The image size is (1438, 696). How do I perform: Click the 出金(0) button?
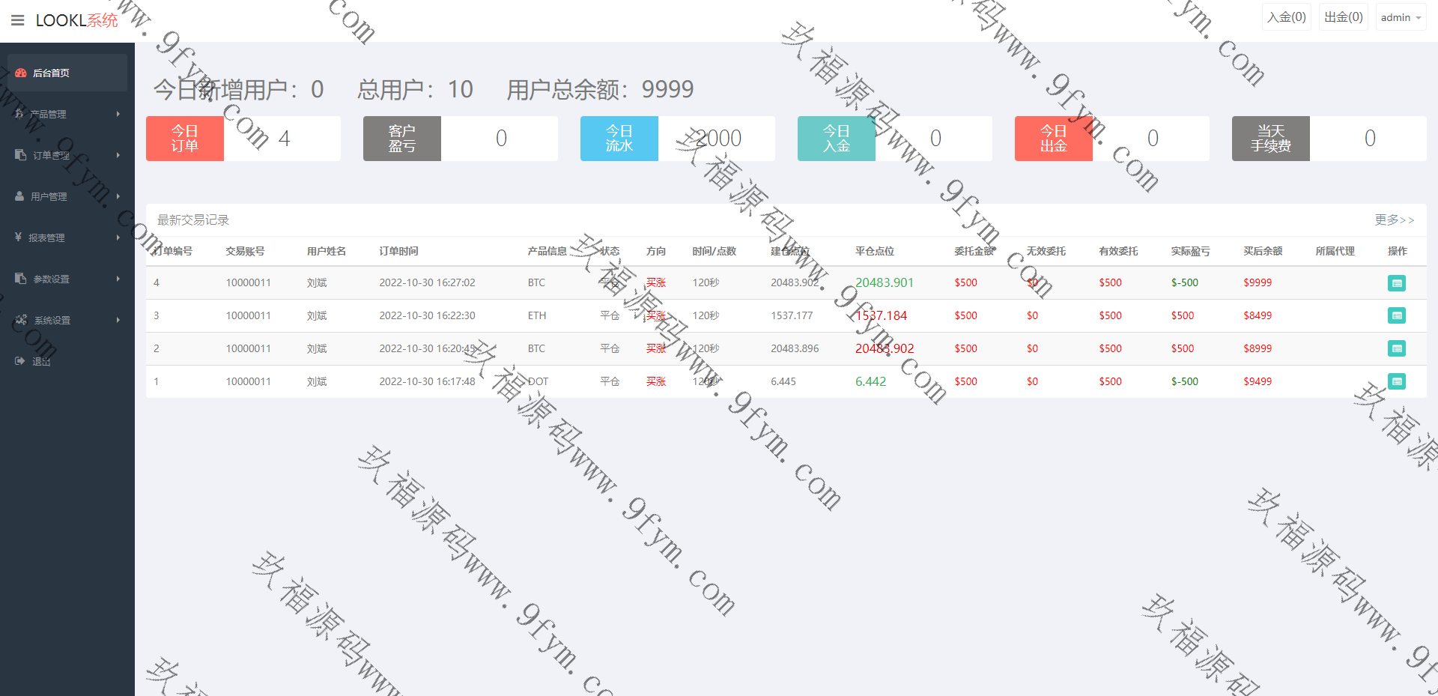[x=1343, y=17]
